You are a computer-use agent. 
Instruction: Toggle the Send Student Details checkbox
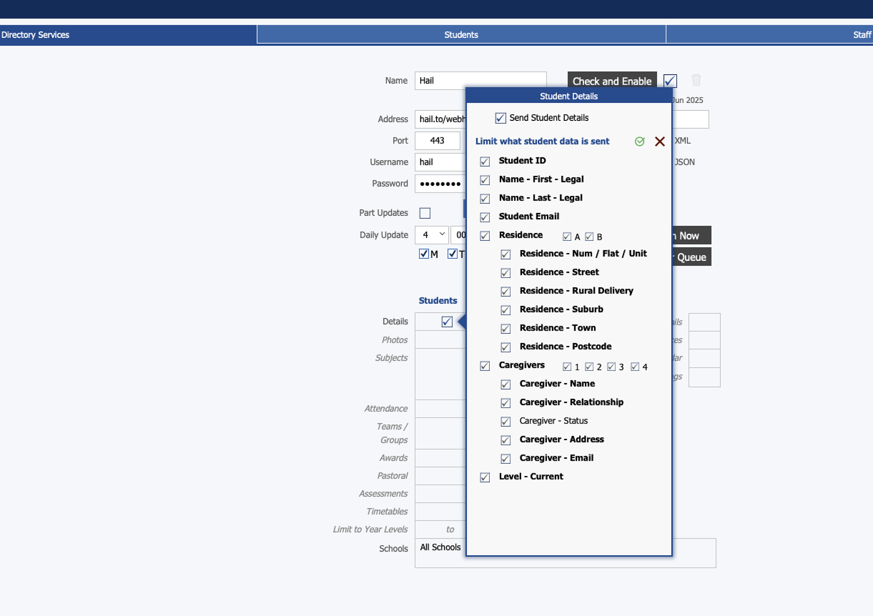click(x=500, y=118)
